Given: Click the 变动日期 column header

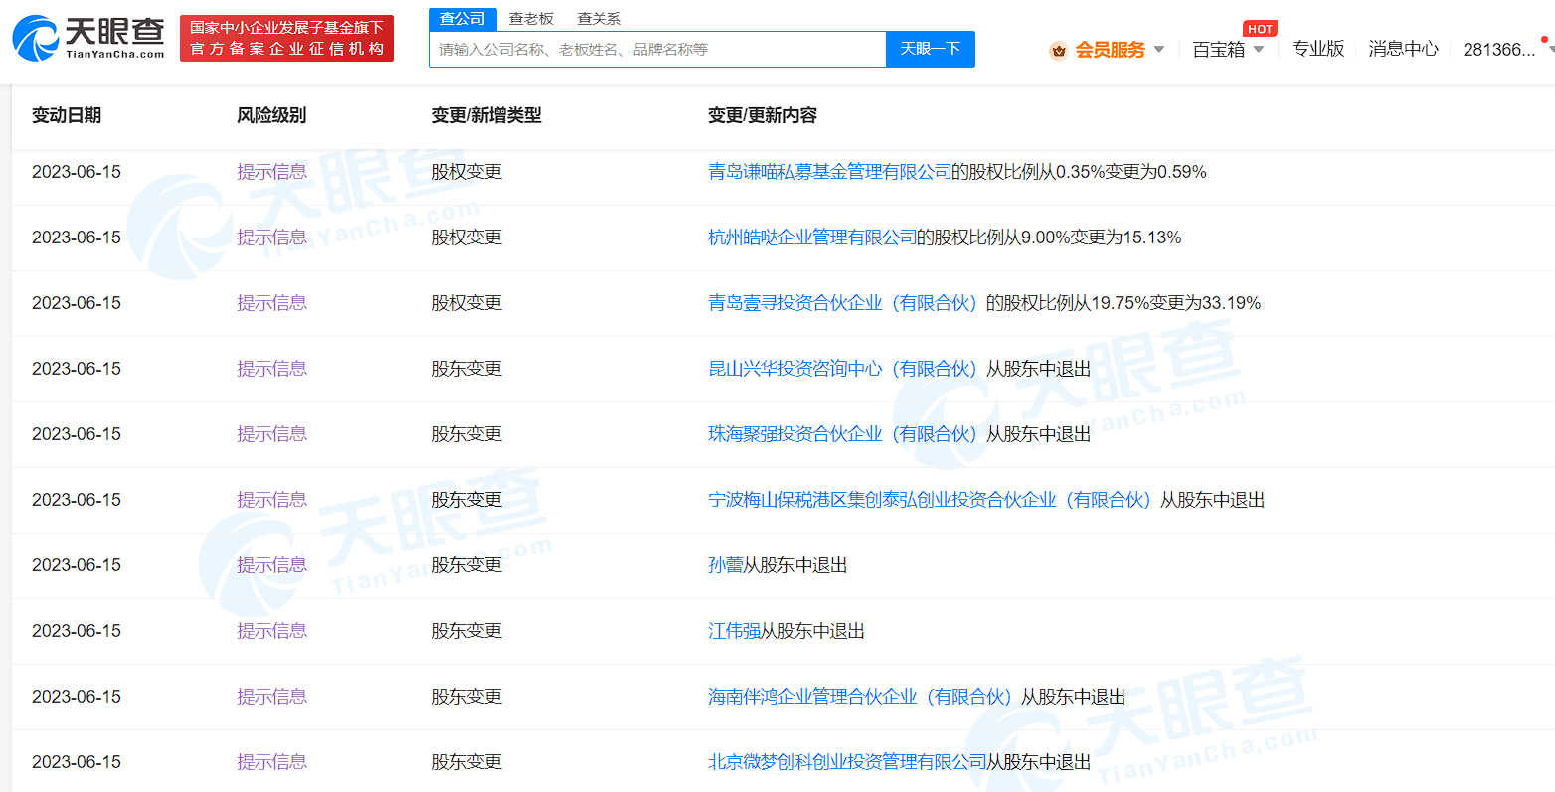Looking at the screenshot, I should pos(67,115).
